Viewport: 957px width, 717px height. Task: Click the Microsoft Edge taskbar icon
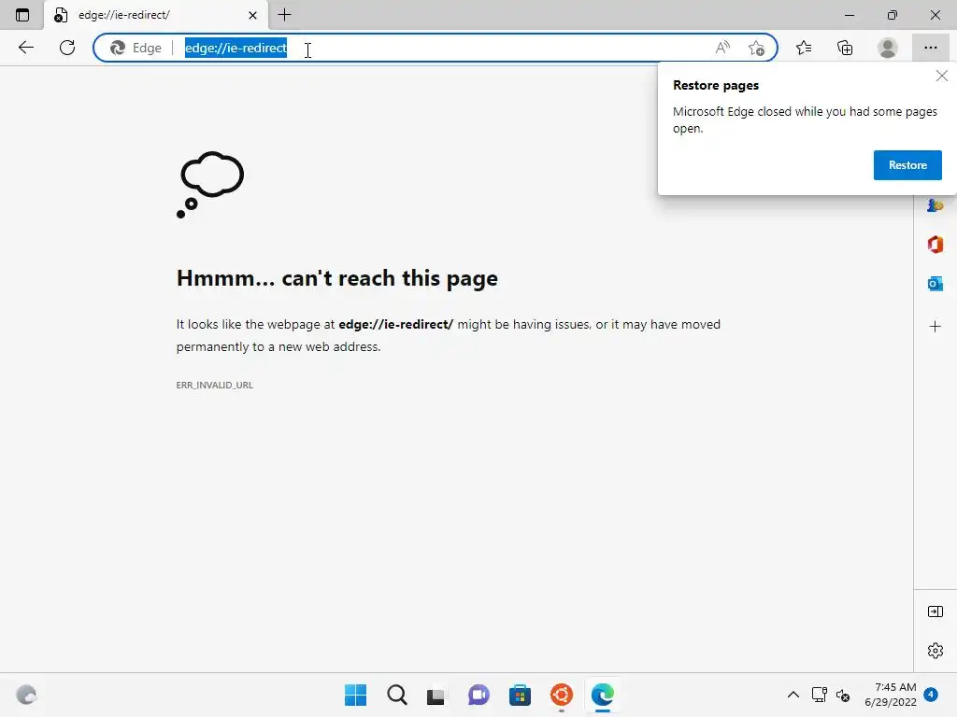(603, 695)
